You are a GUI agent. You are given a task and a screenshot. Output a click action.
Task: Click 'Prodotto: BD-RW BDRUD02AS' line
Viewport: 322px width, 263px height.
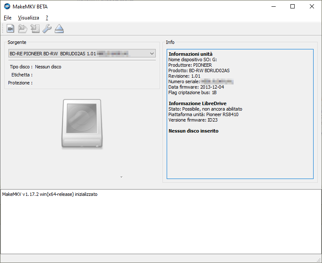click(199, 70)
